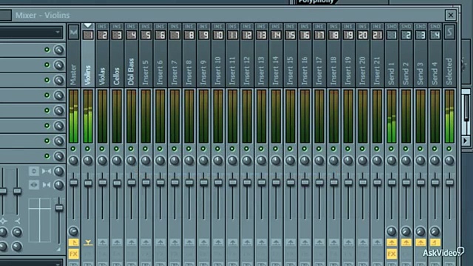Viewport: 473px width, 266px height.
Task: Select the Violas track name label
Action: pyautogui.click(x=102, y=76)
